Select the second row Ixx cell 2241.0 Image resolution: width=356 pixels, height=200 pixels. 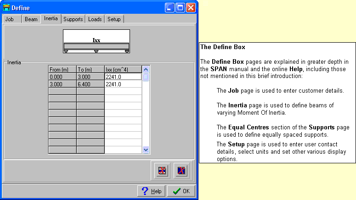[123, 84]
